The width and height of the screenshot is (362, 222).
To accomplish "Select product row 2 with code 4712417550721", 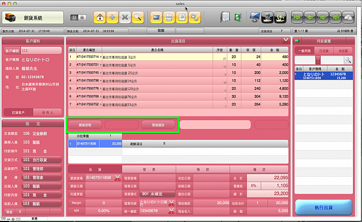I will point(178,65).
